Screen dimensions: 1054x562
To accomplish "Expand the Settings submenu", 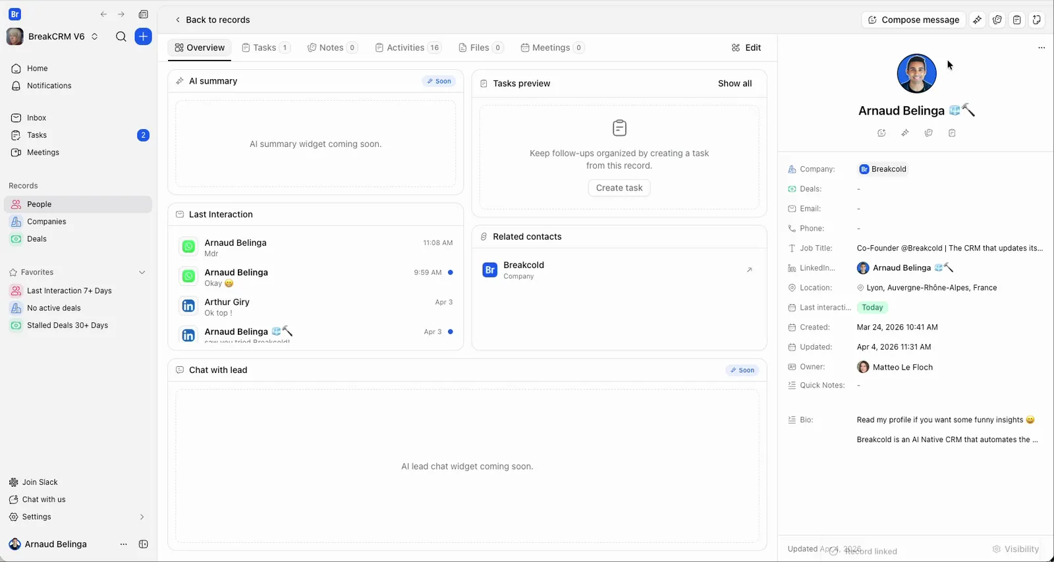I will pyautogui.click(x=142, y=517).
